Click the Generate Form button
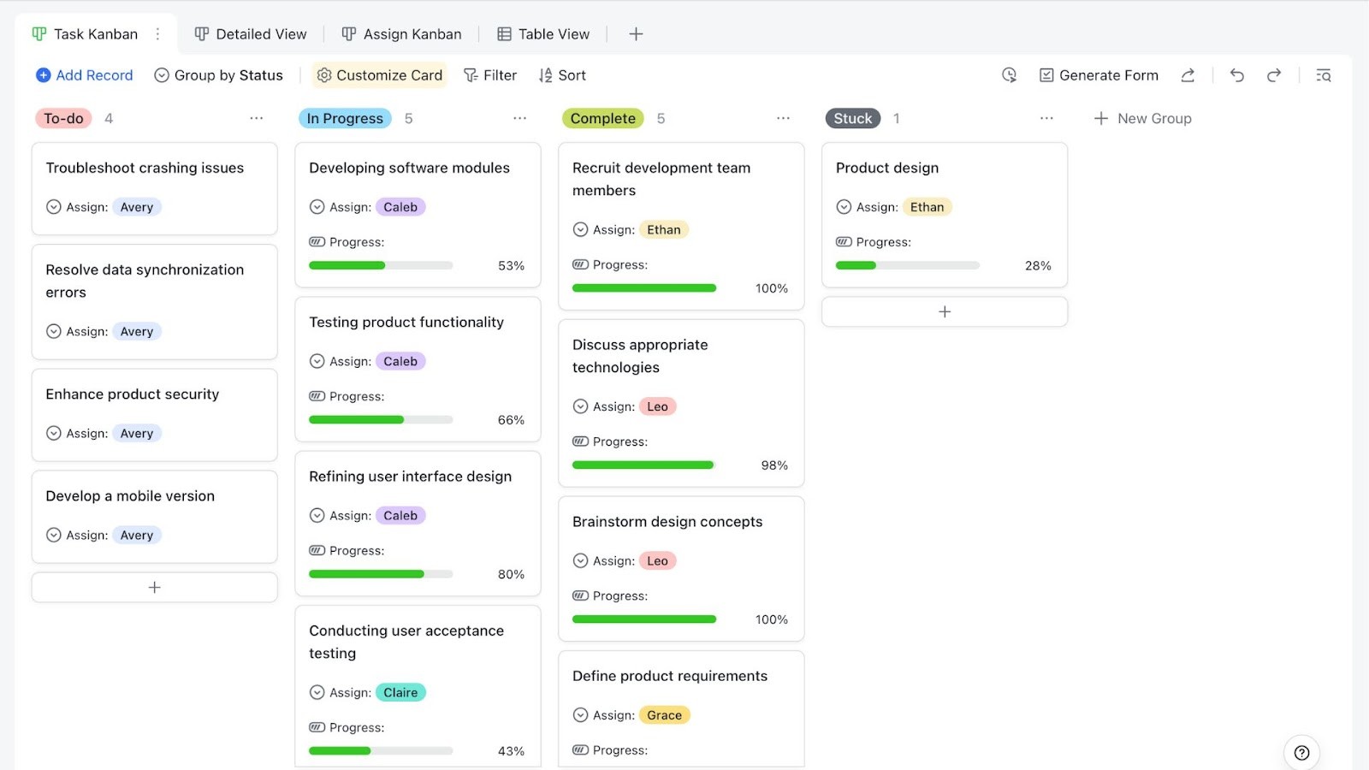1369x770 pixels. click(1099, 75)
